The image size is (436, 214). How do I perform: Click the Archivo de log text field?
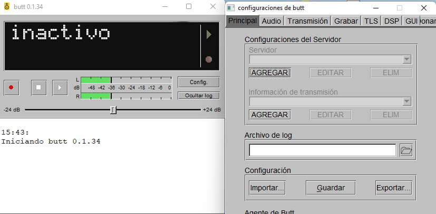click(x=323, y=150)
